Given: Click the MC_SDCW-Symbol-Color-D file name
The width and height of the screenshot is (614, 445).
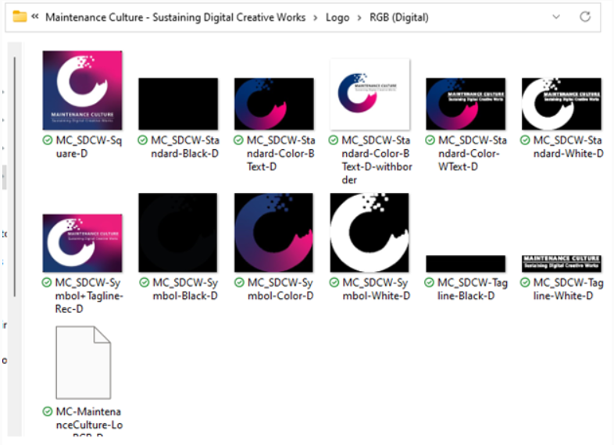Looking at the screenshot, I should pos(280,289).
